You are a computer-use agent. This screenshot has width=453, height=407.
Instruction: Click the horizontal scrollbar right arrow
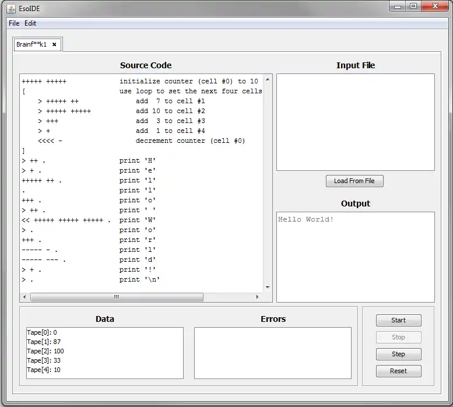pos(257,297)
